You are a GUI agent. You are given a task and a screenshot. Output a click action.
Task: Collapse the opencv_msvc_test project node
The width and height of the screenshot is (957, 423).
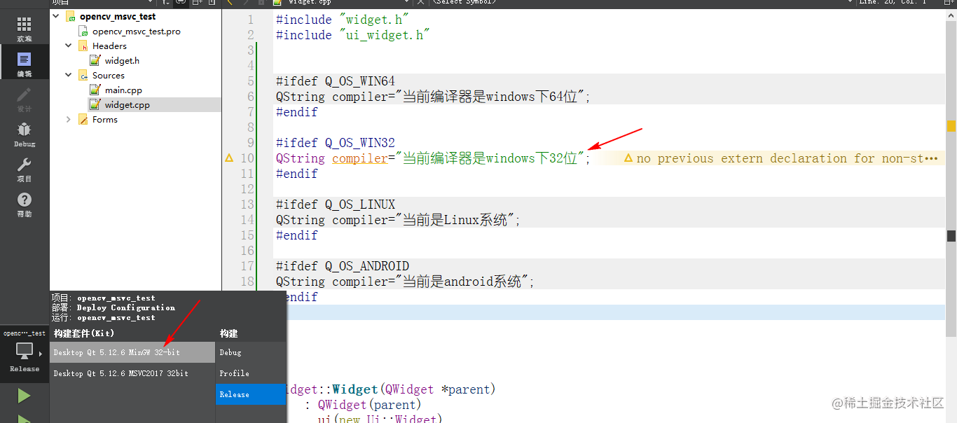tap(56, 17)
